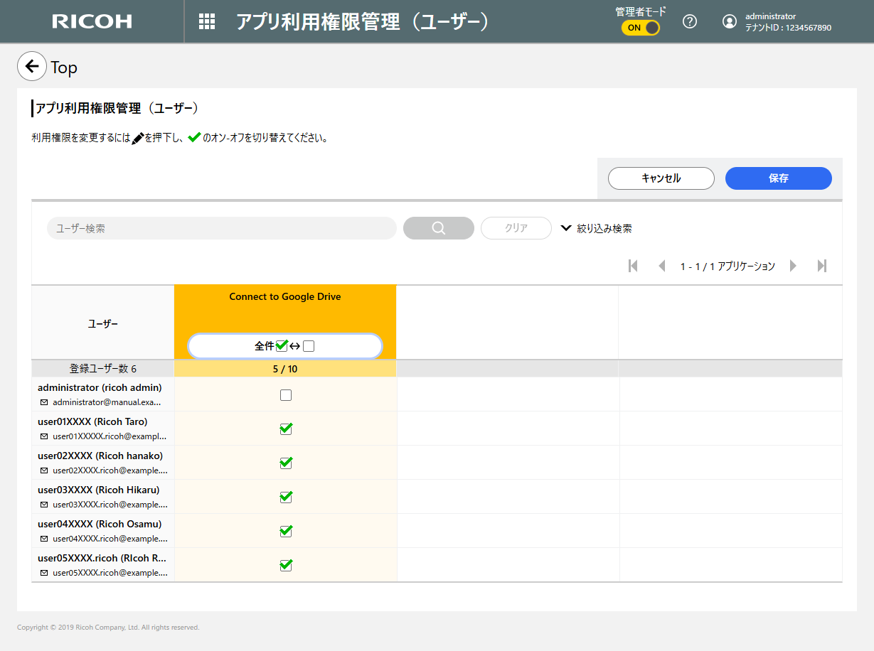This screenshot has height=651, width=874.
Task: Toggle all users with 全件 button
Action: [284, 346]
